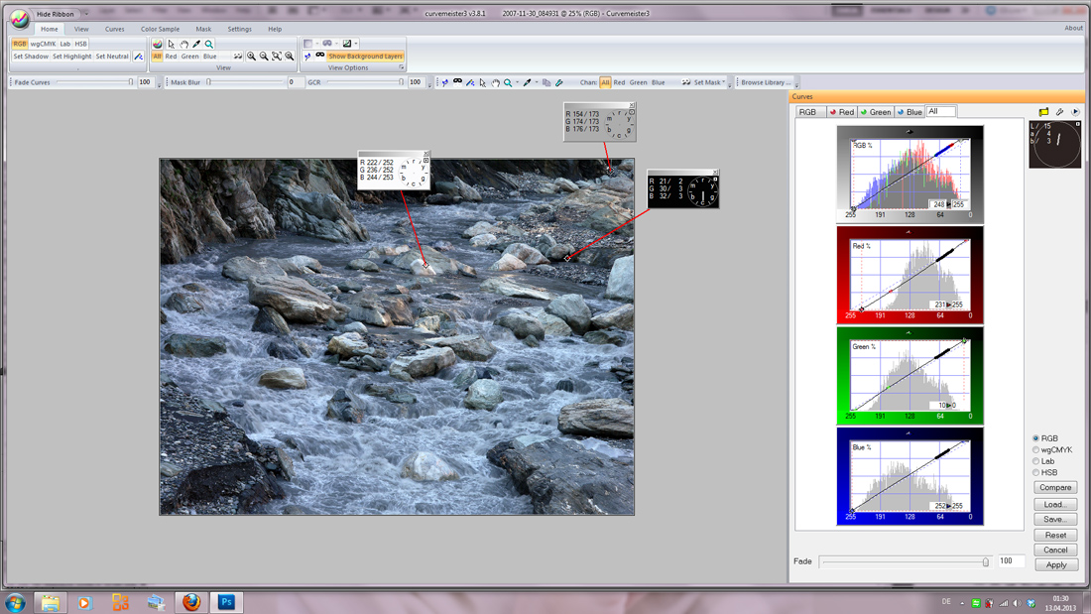The height and width of the screenshot is (614, 1091).
Task: Select the RGB radio button in Curves panel
Action: click(1036, 438)
